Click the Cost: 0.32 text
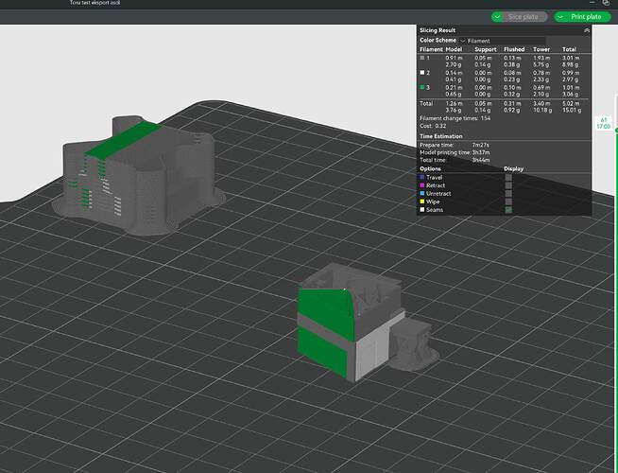The width and height of the screenshot is (618, 473). click(x=433, y=126)
